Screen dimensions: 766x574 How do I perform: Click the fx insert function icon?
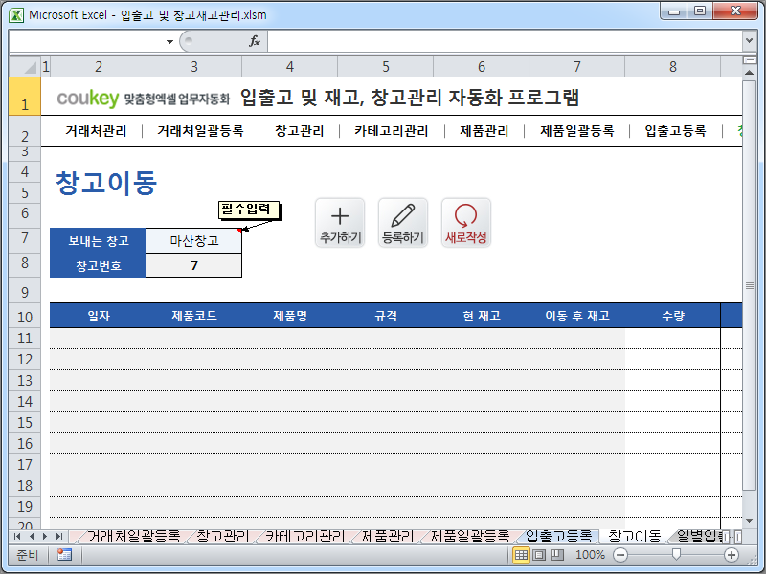tap(255, 41)
